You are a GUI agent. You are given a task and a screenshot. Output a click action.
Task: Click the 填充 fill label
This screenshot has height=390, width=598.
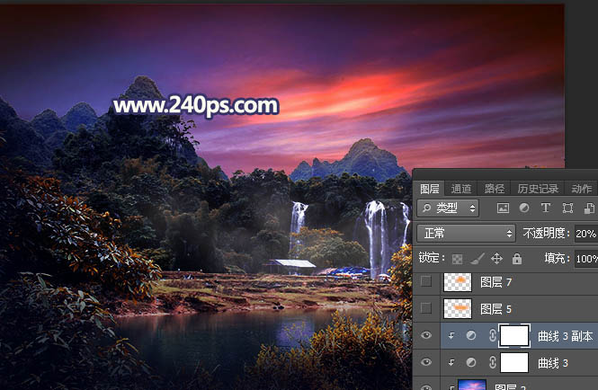pyautogui.click(x=557, y=259)
